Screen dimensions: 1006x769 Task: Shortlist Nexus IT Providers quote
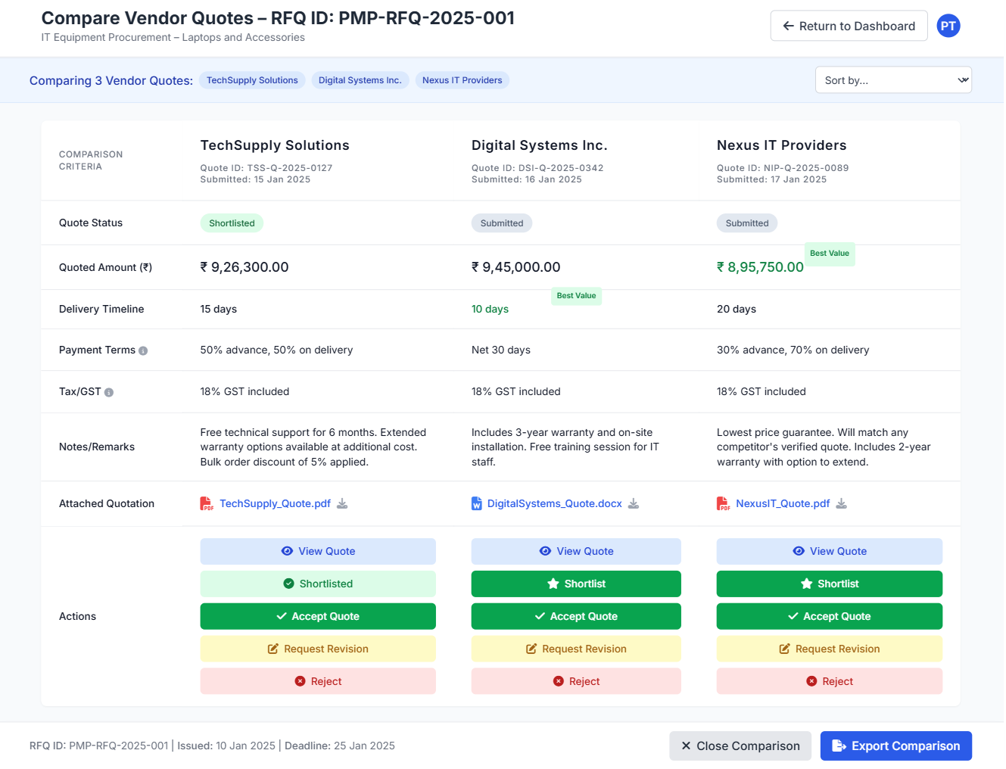830,584
